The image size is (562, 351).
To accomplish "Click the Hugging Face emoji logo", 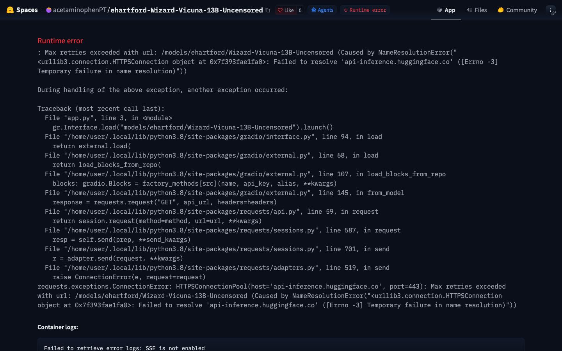I will 10,10.
